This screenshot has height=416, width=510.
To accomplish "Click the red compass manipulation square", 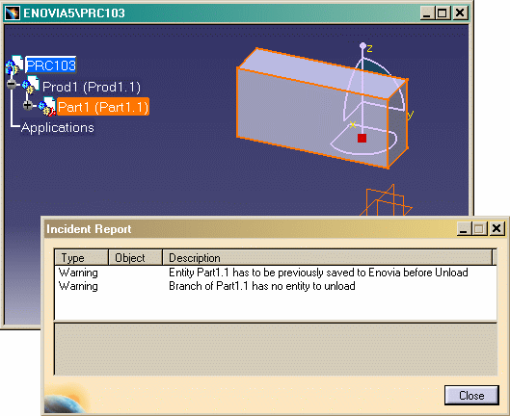I will [362, 138].
